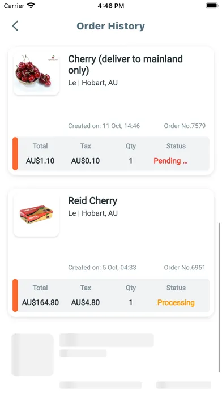Open Cherry (deliver to mainland only) order
Viewport: 222px width, 394px height.
tap(125, 65)
